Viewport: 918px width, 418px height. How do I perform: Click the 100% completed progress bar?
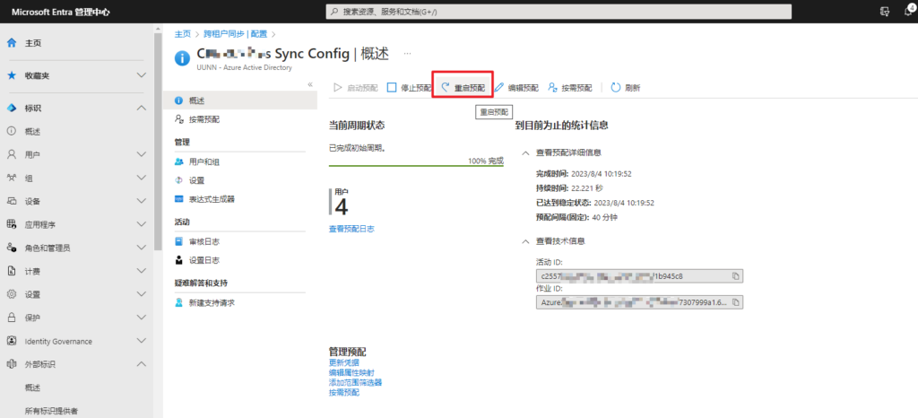(x=416, y=166)
